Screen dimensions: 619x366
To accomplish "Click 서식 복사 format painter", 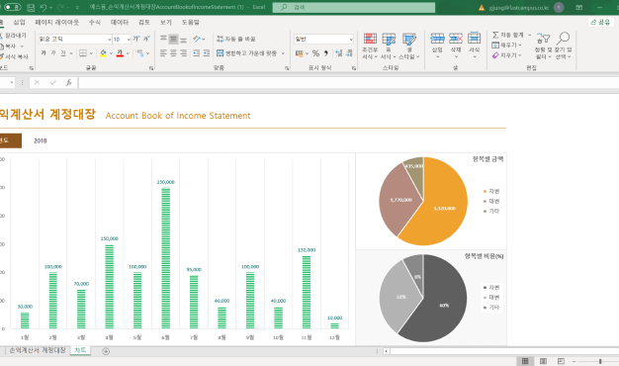I will point(14,56).
